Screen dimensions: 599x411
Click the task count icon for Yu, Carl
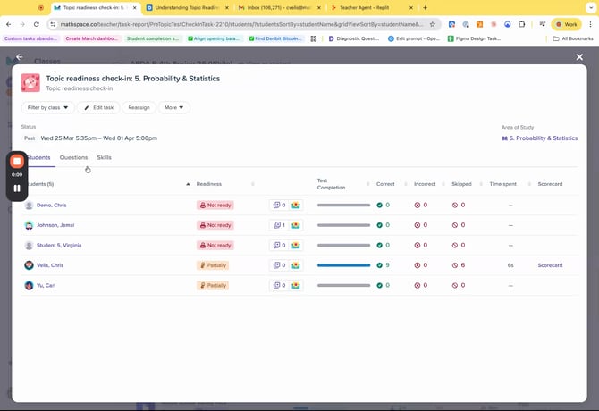coord(279,285)
